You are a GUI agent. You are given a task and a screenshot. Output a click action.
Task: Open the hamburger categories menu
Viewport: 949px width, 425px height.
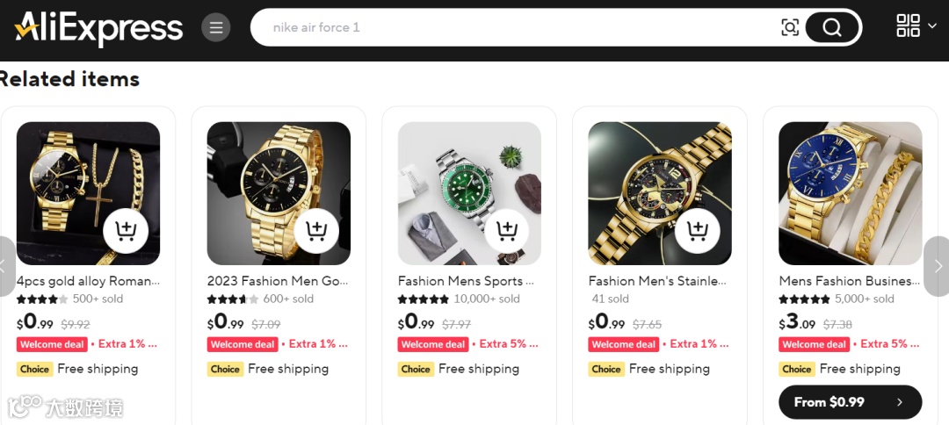[216, 27]
